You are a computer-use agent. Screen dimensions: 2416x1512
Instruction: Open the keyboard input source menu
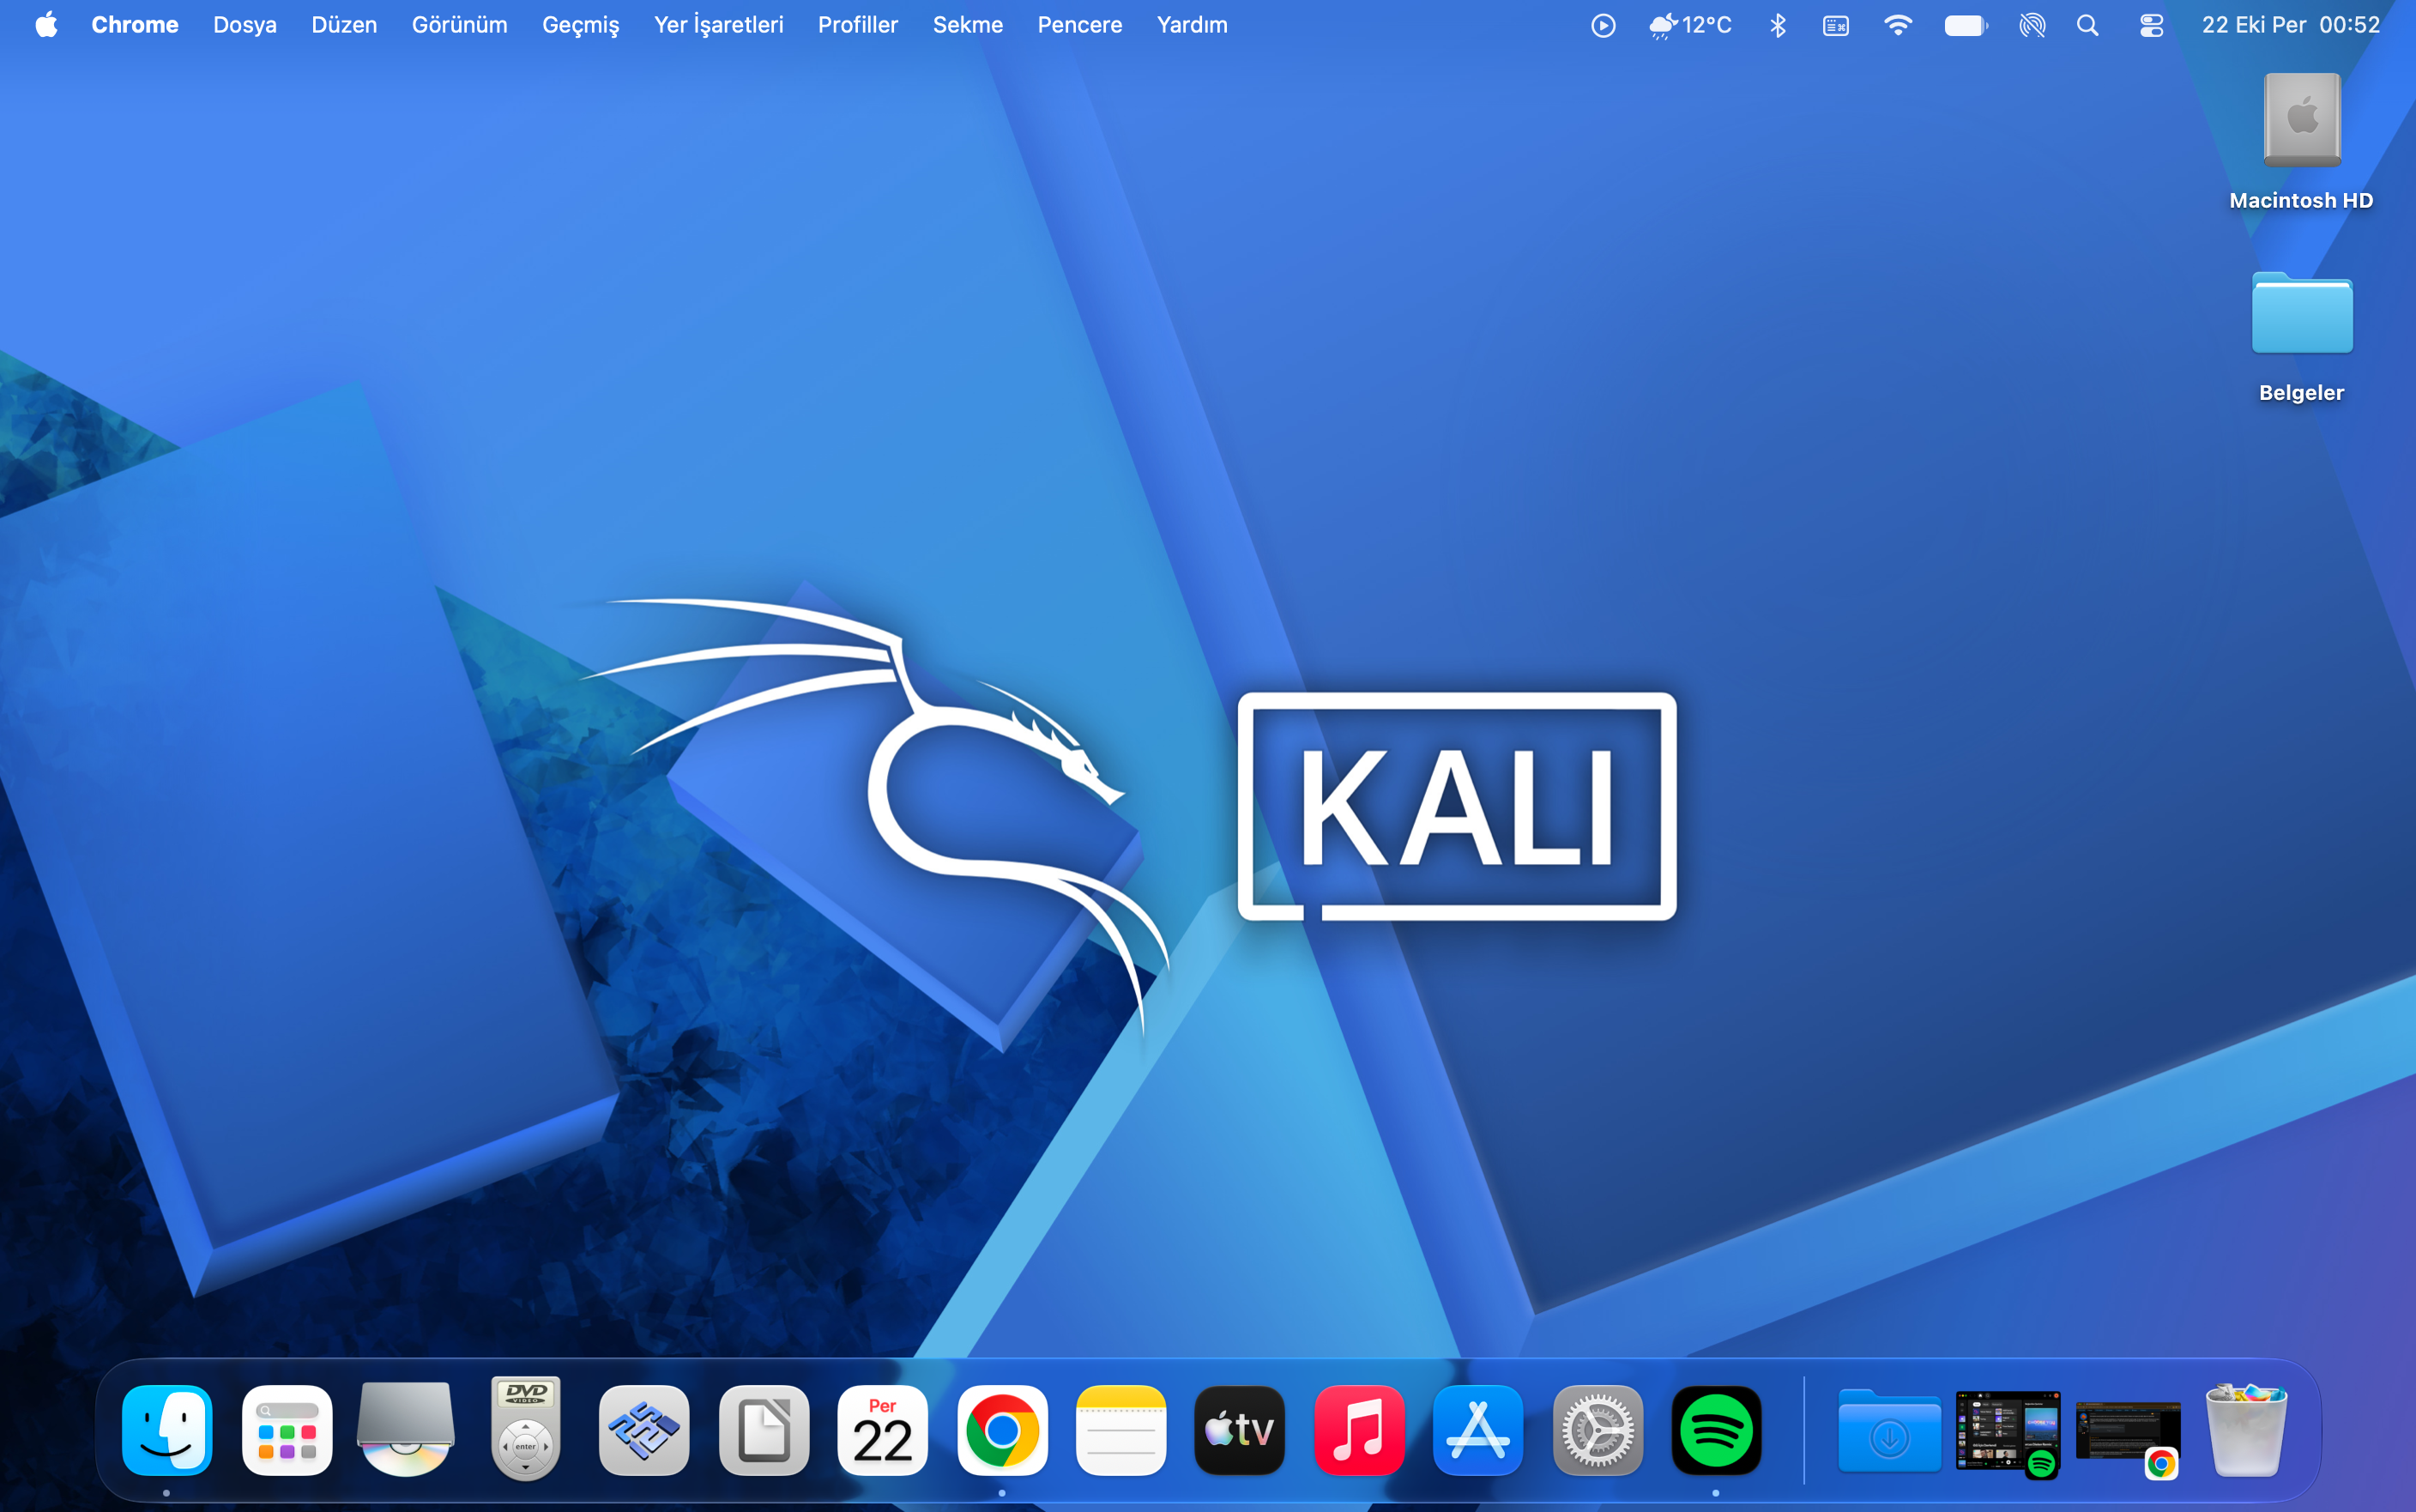(x=1835, y=25)
